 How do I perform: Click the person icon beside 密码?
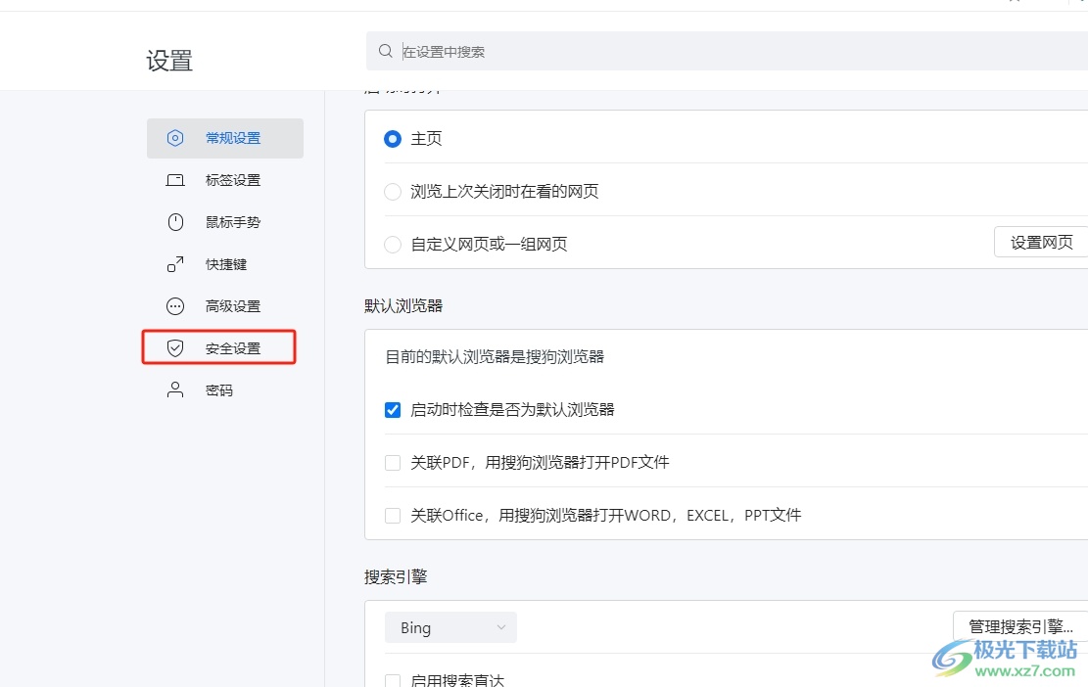[x=175, y=390]
